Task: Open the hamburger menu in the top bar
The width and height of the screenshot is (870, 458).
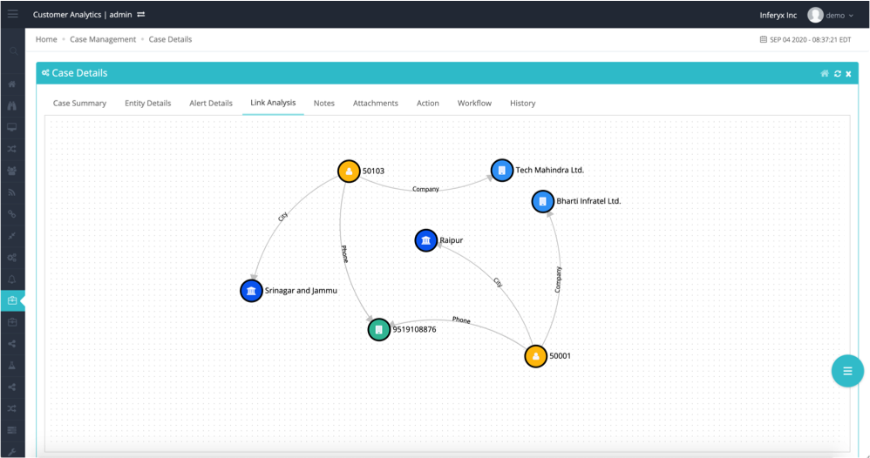Action: (12, 14)
